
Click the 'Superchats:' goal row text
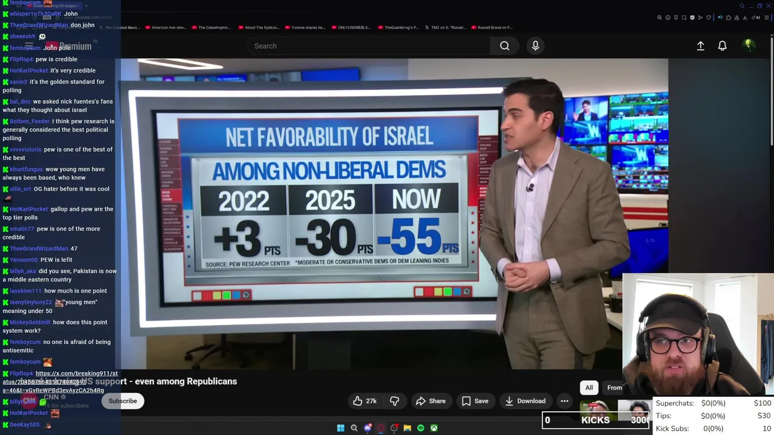point(675,403)
